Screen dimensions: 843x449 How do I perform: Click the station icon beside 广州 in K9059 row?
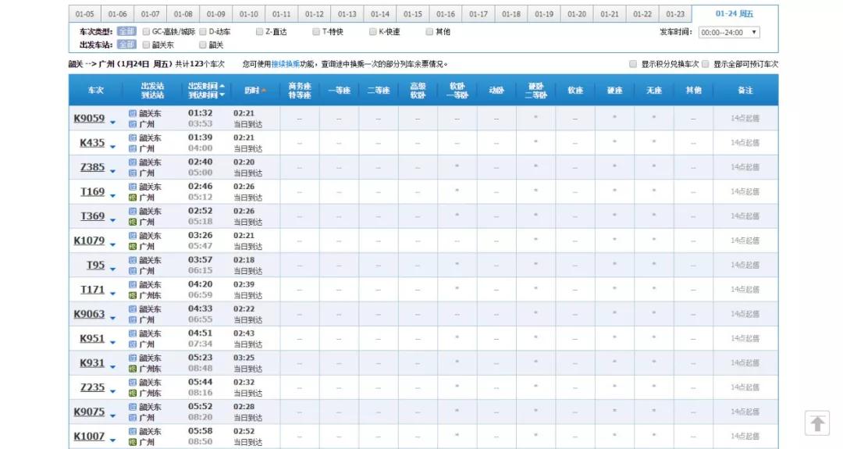132,124
